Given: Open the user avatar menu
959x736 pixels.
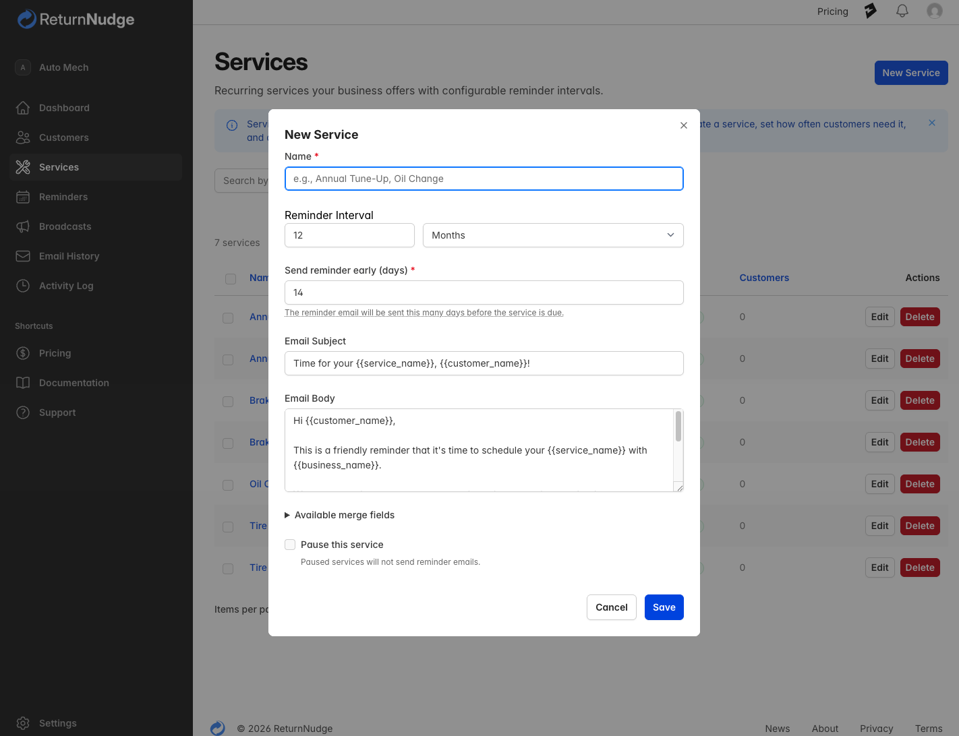Looking at the screenshot, I should (x=935, y=11).
